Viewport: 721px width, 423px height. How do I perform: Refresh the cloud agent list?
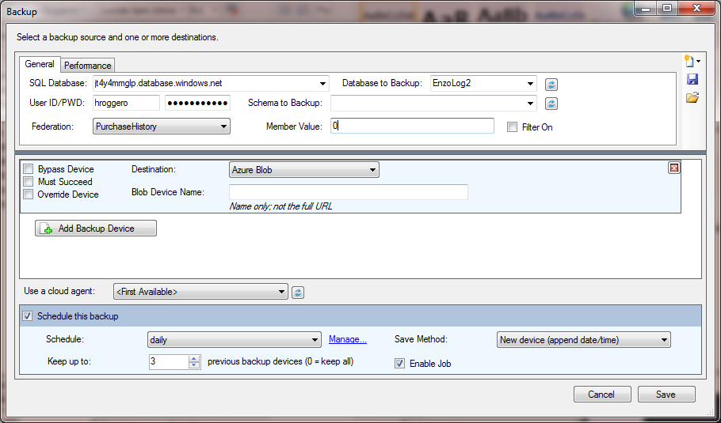pos(298,293)
